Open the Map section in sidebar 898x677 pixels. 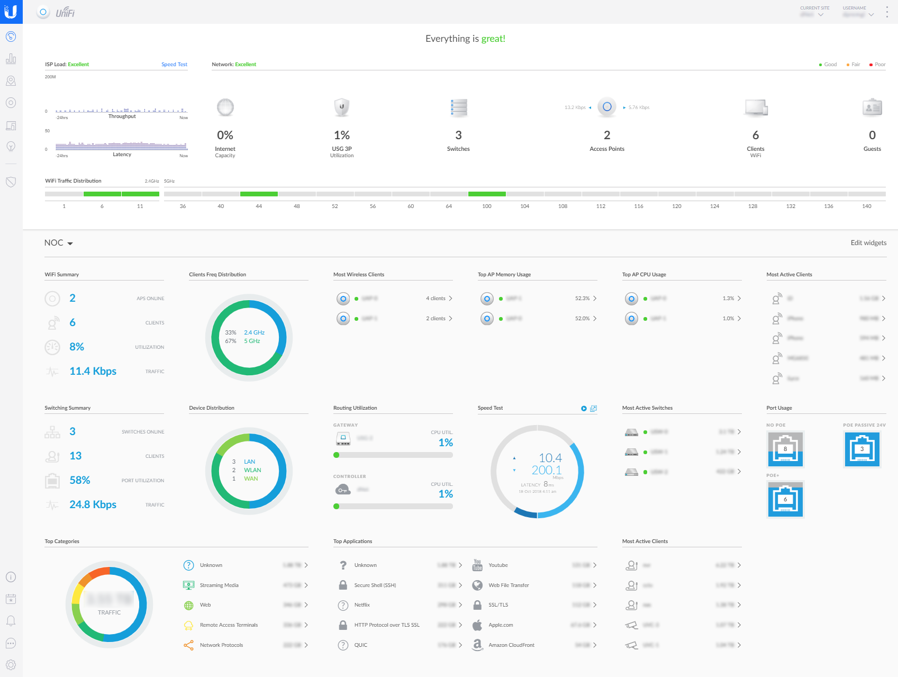pos(11,81)
